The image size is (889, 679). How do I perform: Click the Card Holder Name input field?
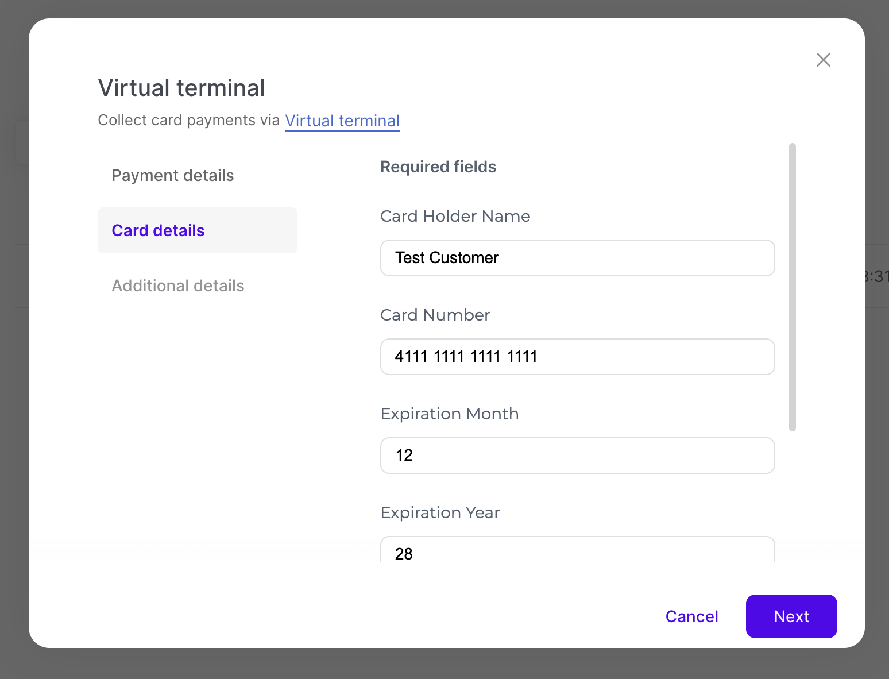point(577,258)
